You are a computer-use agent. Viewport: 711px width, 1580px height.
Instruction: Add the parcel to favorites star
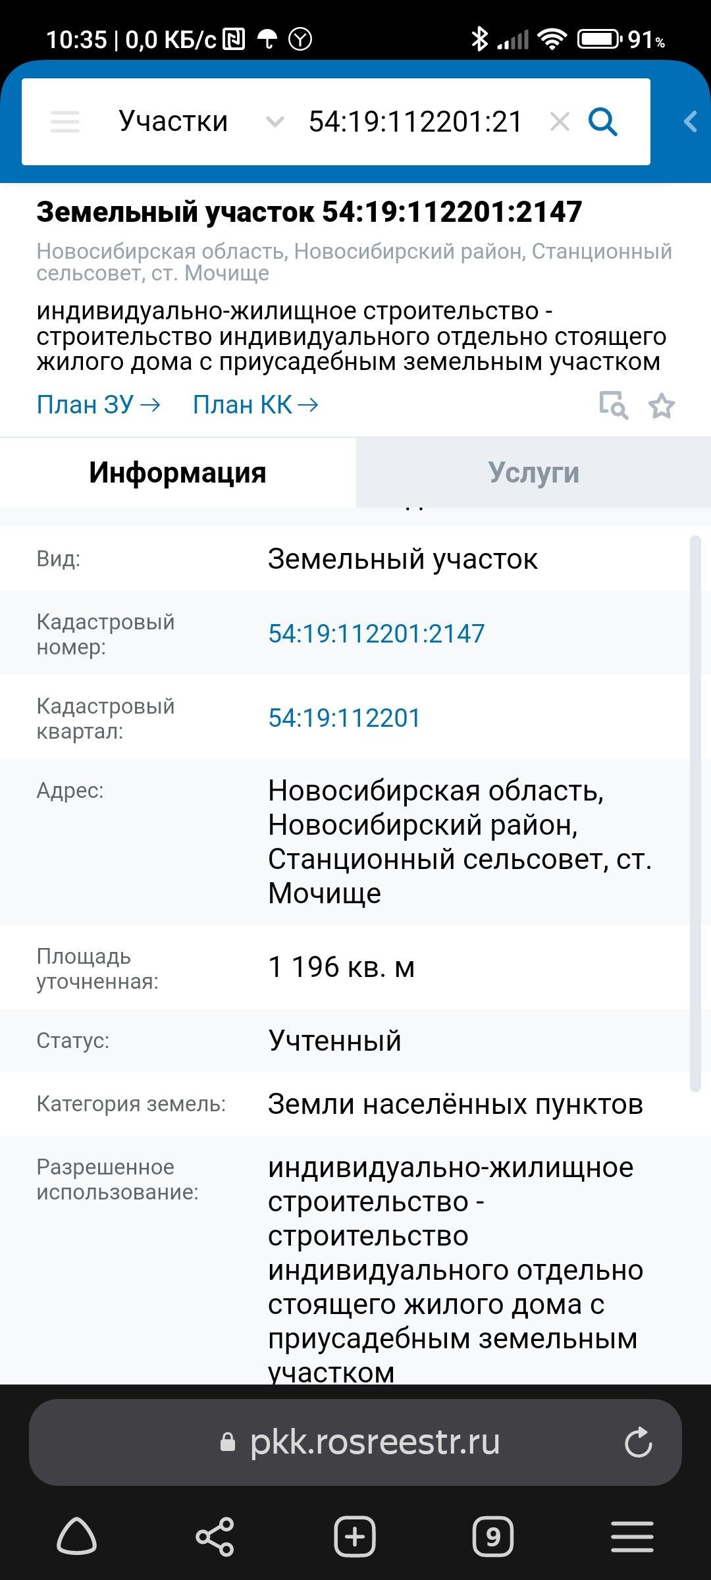coord(662,406)
